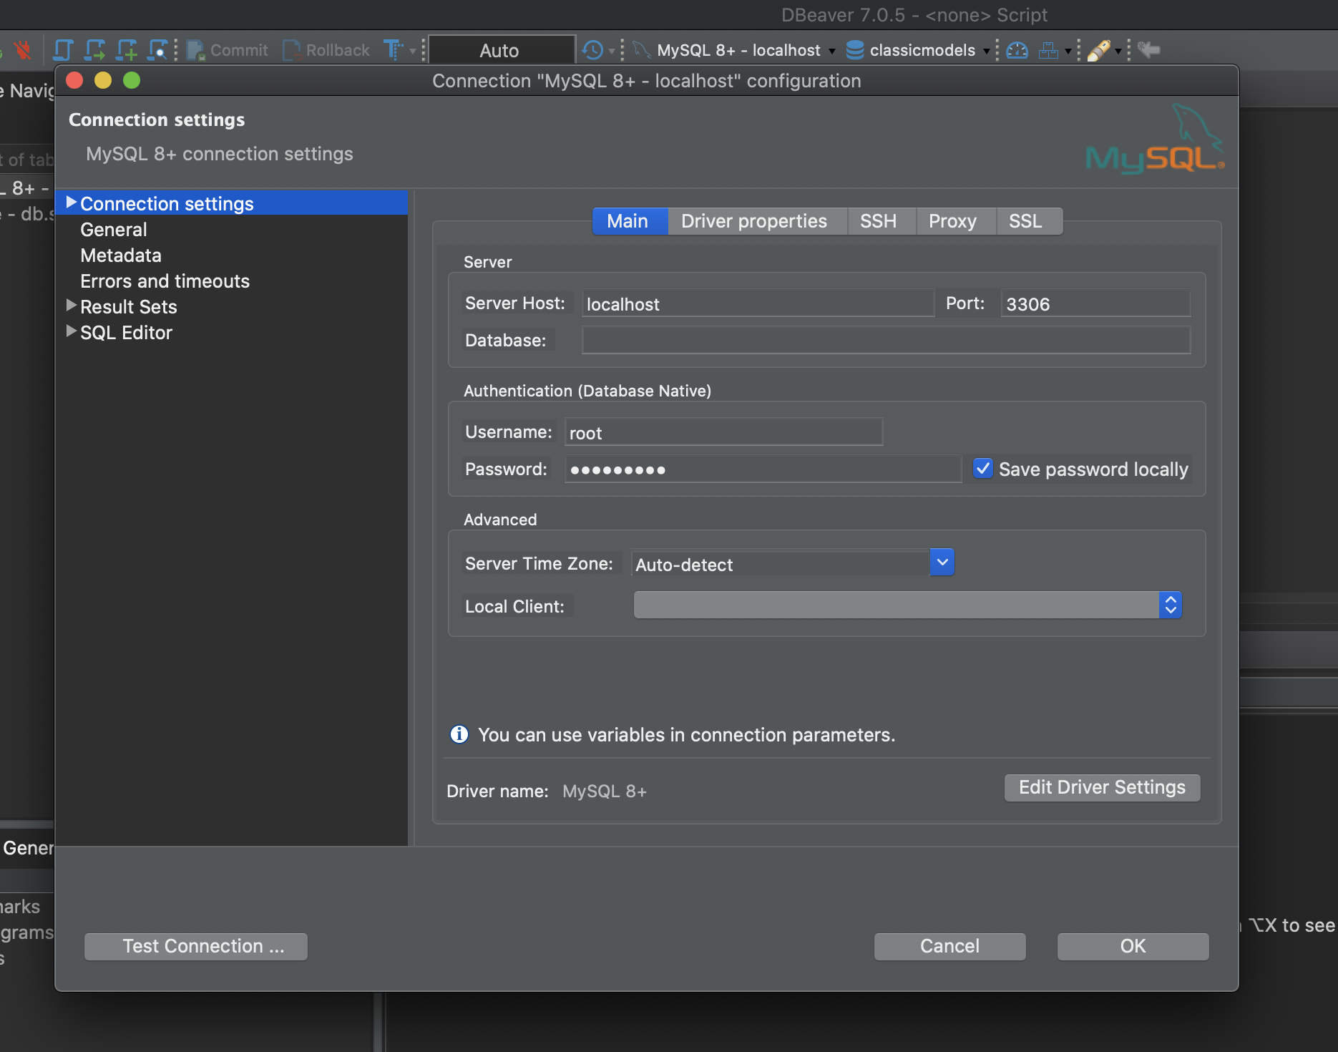Click the Cancel button
The image size is (1338, 1052).
(949, 946)
